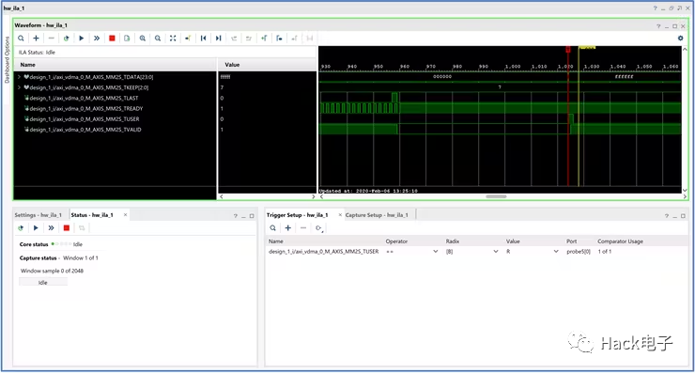This screenshot has width=695, height=373.
Task: Expand the M_AXIS_MM2S_TDATA[23:0] signal
Action: click(19, 77)
